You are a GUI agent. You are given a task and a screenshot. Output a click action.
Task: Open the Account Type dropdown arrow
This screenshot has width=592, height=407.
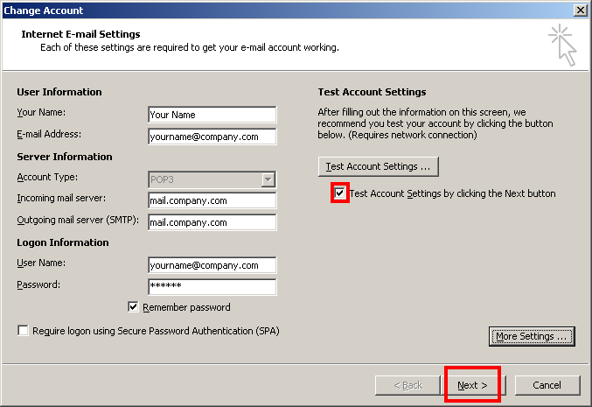(x=268, y=179)
